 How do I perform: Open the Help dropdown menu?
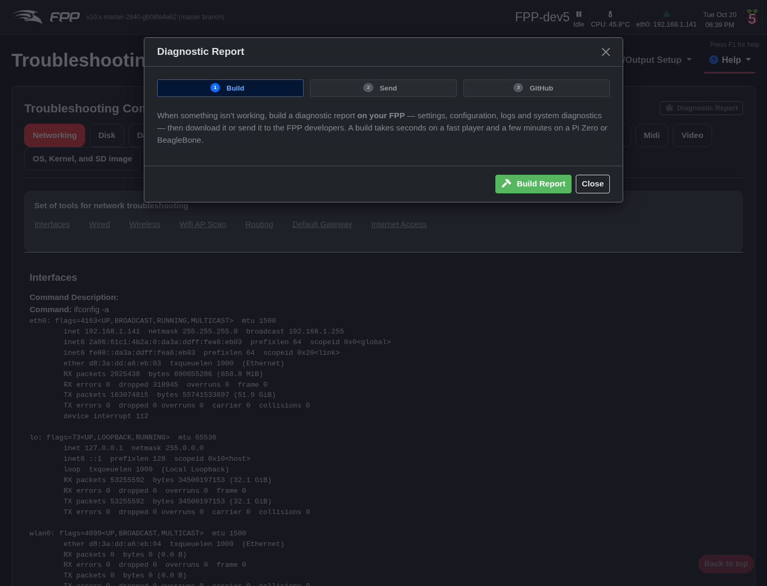[x=730, y=60]
